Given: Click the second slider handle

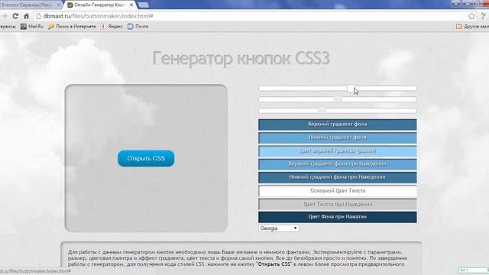Looking at the screenshot, I should pyautogui.click(x=338, y=99).
